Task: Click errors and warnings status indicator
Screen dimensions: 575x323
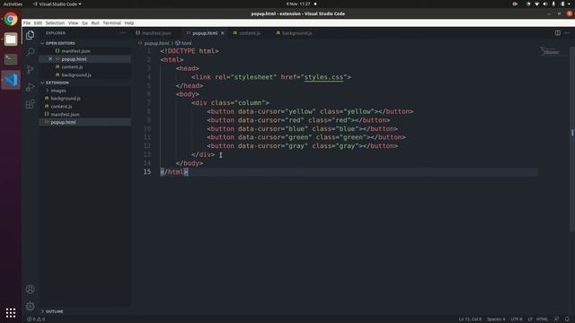Action: tap(36, 319)
